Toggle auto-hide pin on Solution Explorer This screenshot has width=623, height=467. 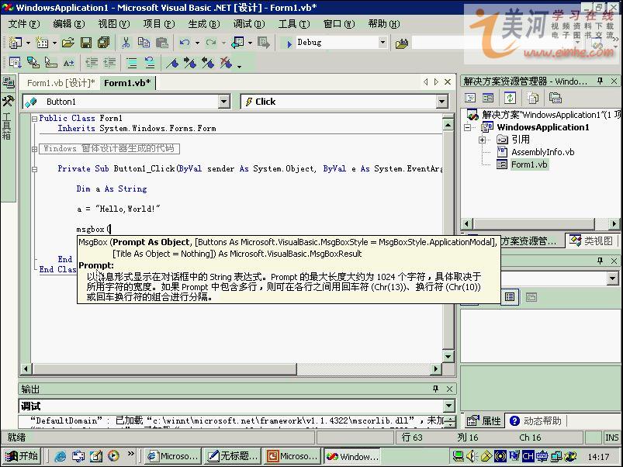tap(600, 81)
